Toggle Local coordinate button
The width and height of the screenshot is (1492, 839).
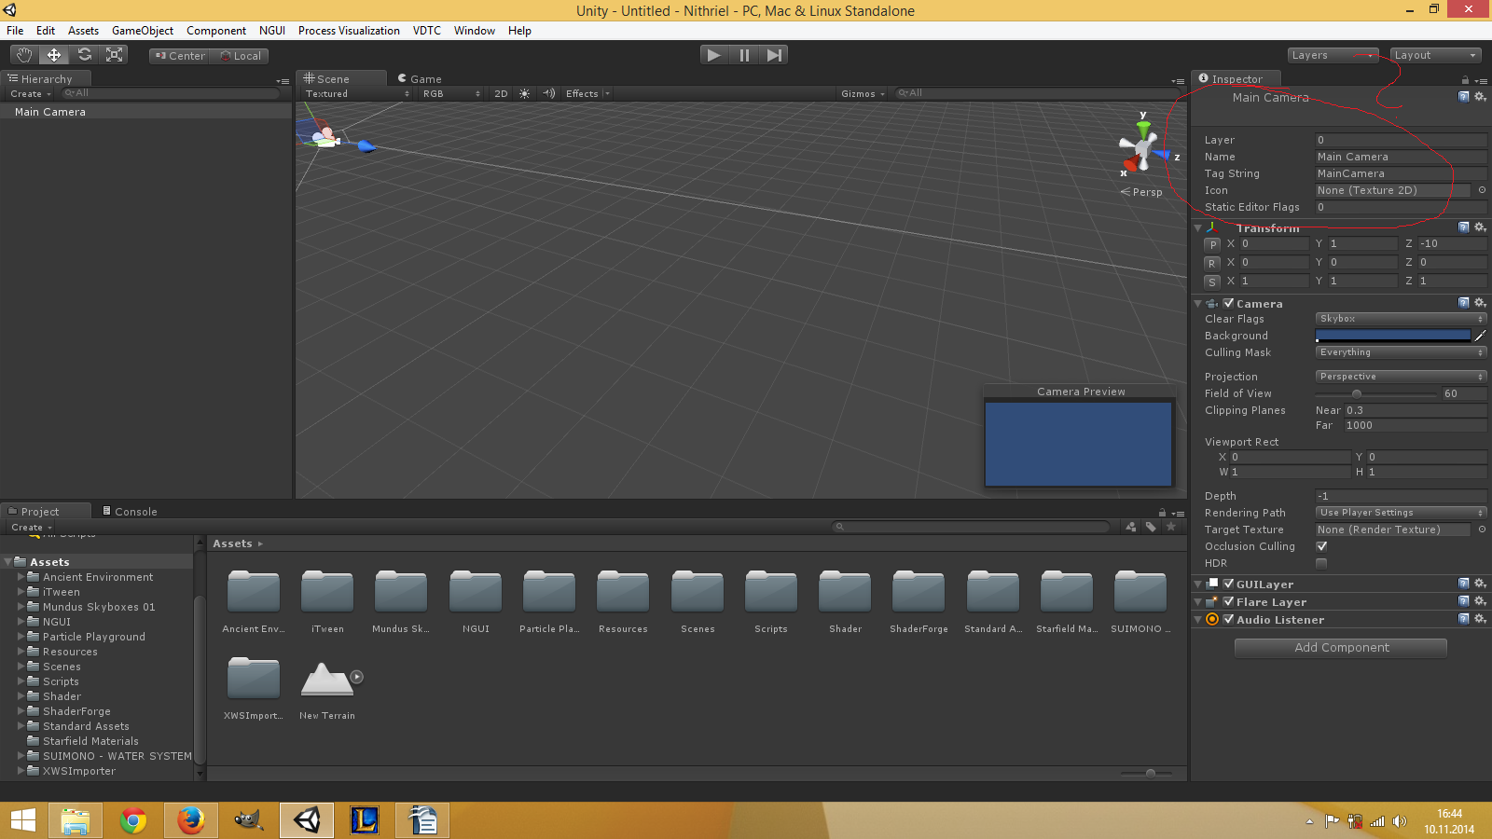click(x=240, y=56)
